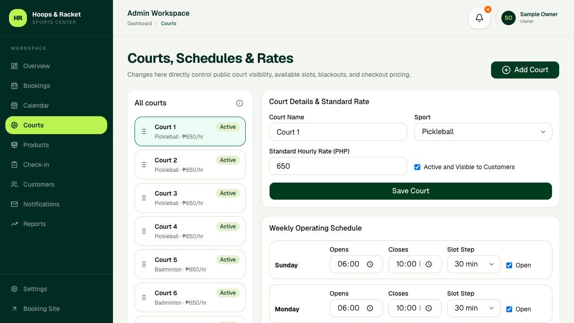Select the Court 5 Badminton card
The width and height of the screenshot is (574, 323).
[190, 264]
